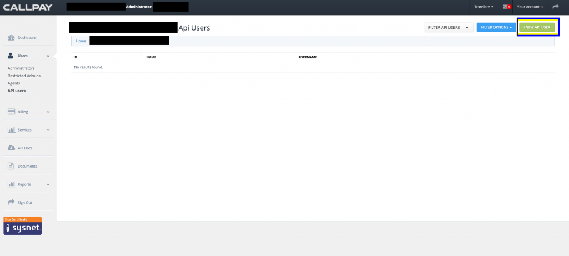
Task: Click the CALLPAY logo
Action: point(28,7)
